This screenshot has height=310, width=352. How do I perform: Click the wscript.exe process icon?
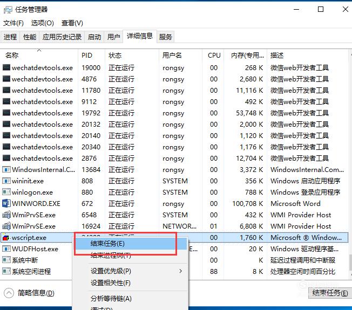(6, 238)
